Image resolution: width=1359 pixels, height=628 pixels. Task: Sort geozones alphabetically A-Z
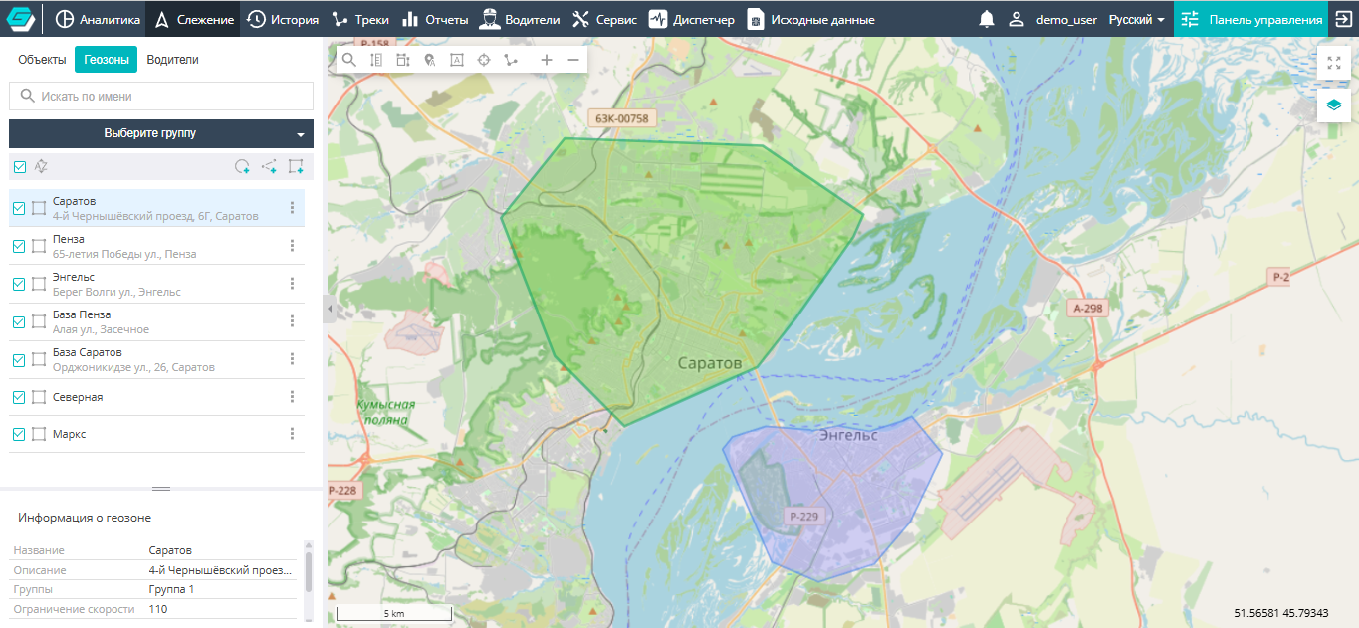(x=41, y=166)
